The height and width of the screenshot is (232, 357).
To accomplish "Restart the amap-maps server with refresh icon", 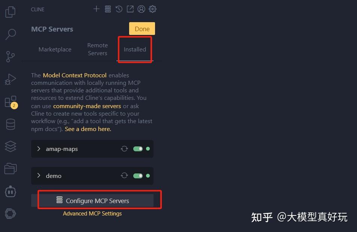I will click(124, 149).
